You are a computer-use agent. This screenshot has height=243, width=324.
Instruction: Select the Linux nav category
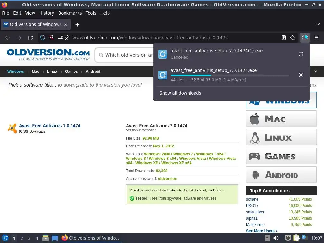point(52,72)
